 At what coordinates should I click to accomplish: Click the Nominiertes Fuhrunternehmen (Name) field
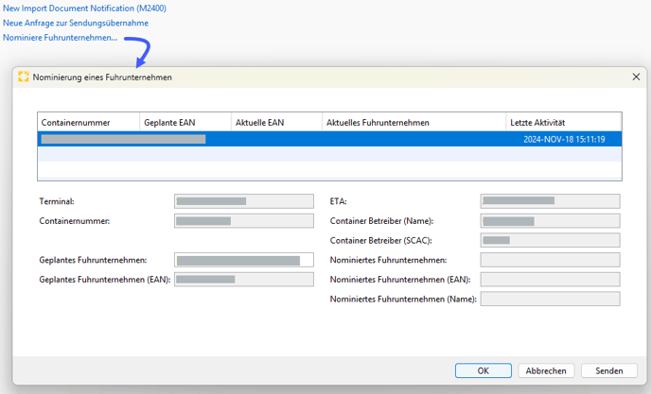[550, 299]
